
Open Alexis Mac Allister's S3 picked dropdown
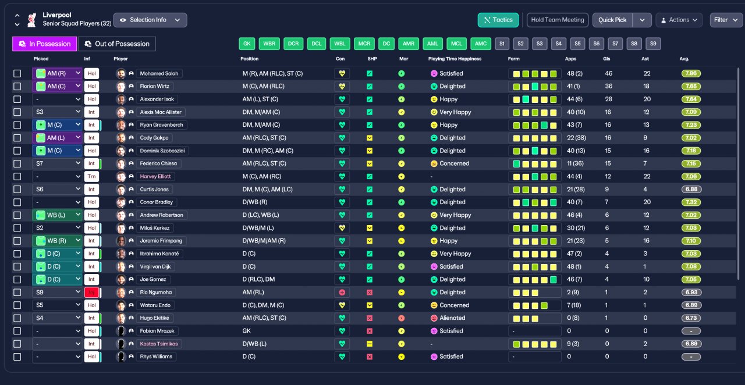pyautogui.click(x=57, y=112)
